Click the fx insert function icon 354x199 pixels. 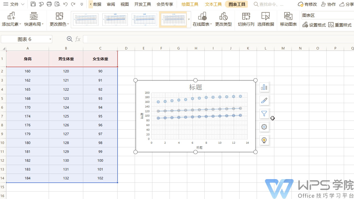(x=78, y=39)
